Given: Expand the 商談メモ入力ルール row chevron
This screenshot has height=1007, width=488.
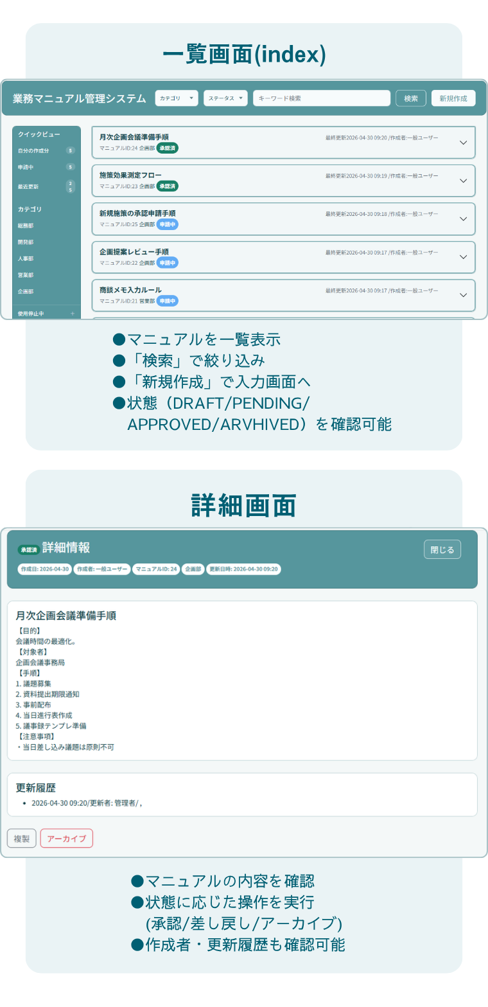Looking at the screenshot, I should click(x=464, y=295).
